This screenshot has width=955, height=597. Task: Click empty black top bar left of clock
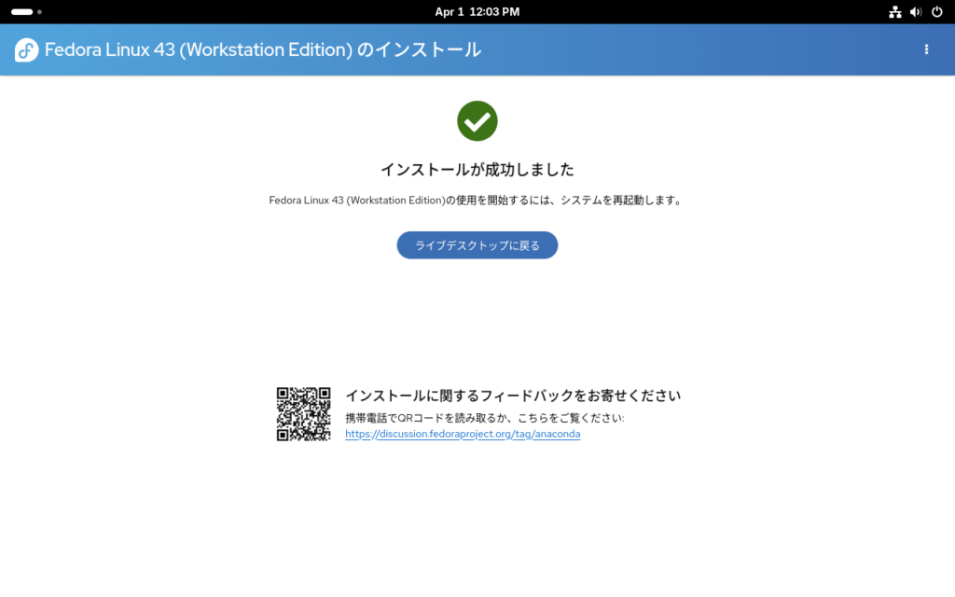point(233,12)
